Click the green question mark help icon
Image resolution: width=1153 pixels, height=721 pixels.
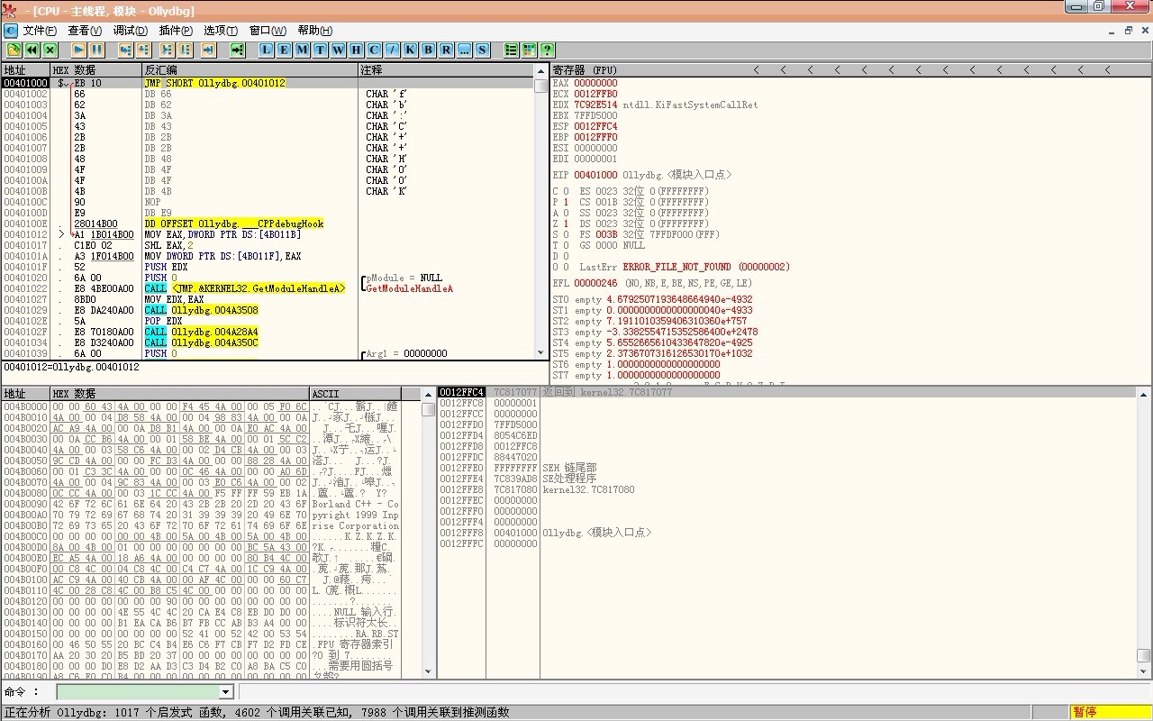pos(548,50)
